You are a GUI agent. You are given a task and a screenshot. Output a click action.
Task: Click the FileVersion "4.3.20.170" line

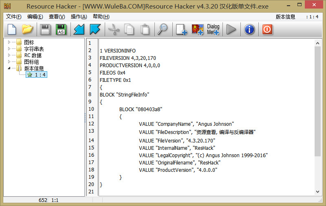point(177,141)
